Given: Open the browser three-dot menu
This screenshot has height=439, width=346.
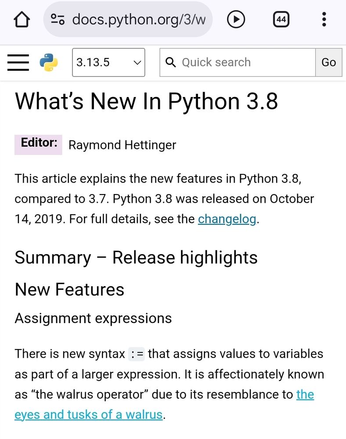Looking at the screenshot, I should coord(324,19).
